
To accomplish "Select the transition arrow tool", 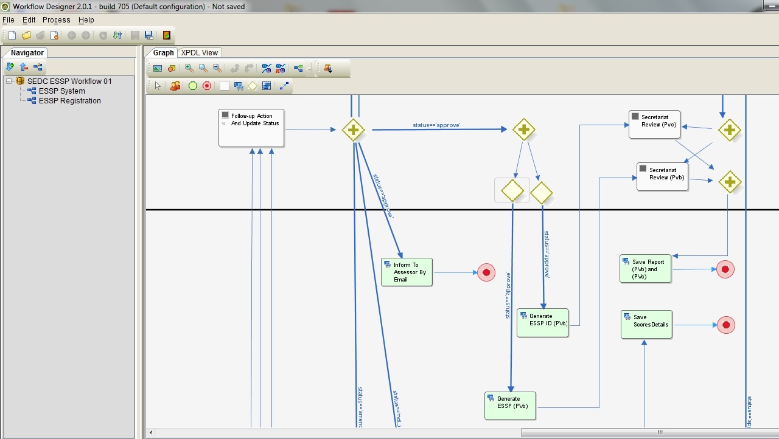I will (284, 86).
